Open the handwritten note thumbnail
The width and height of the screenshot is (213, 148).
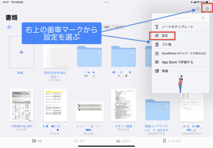192,107
